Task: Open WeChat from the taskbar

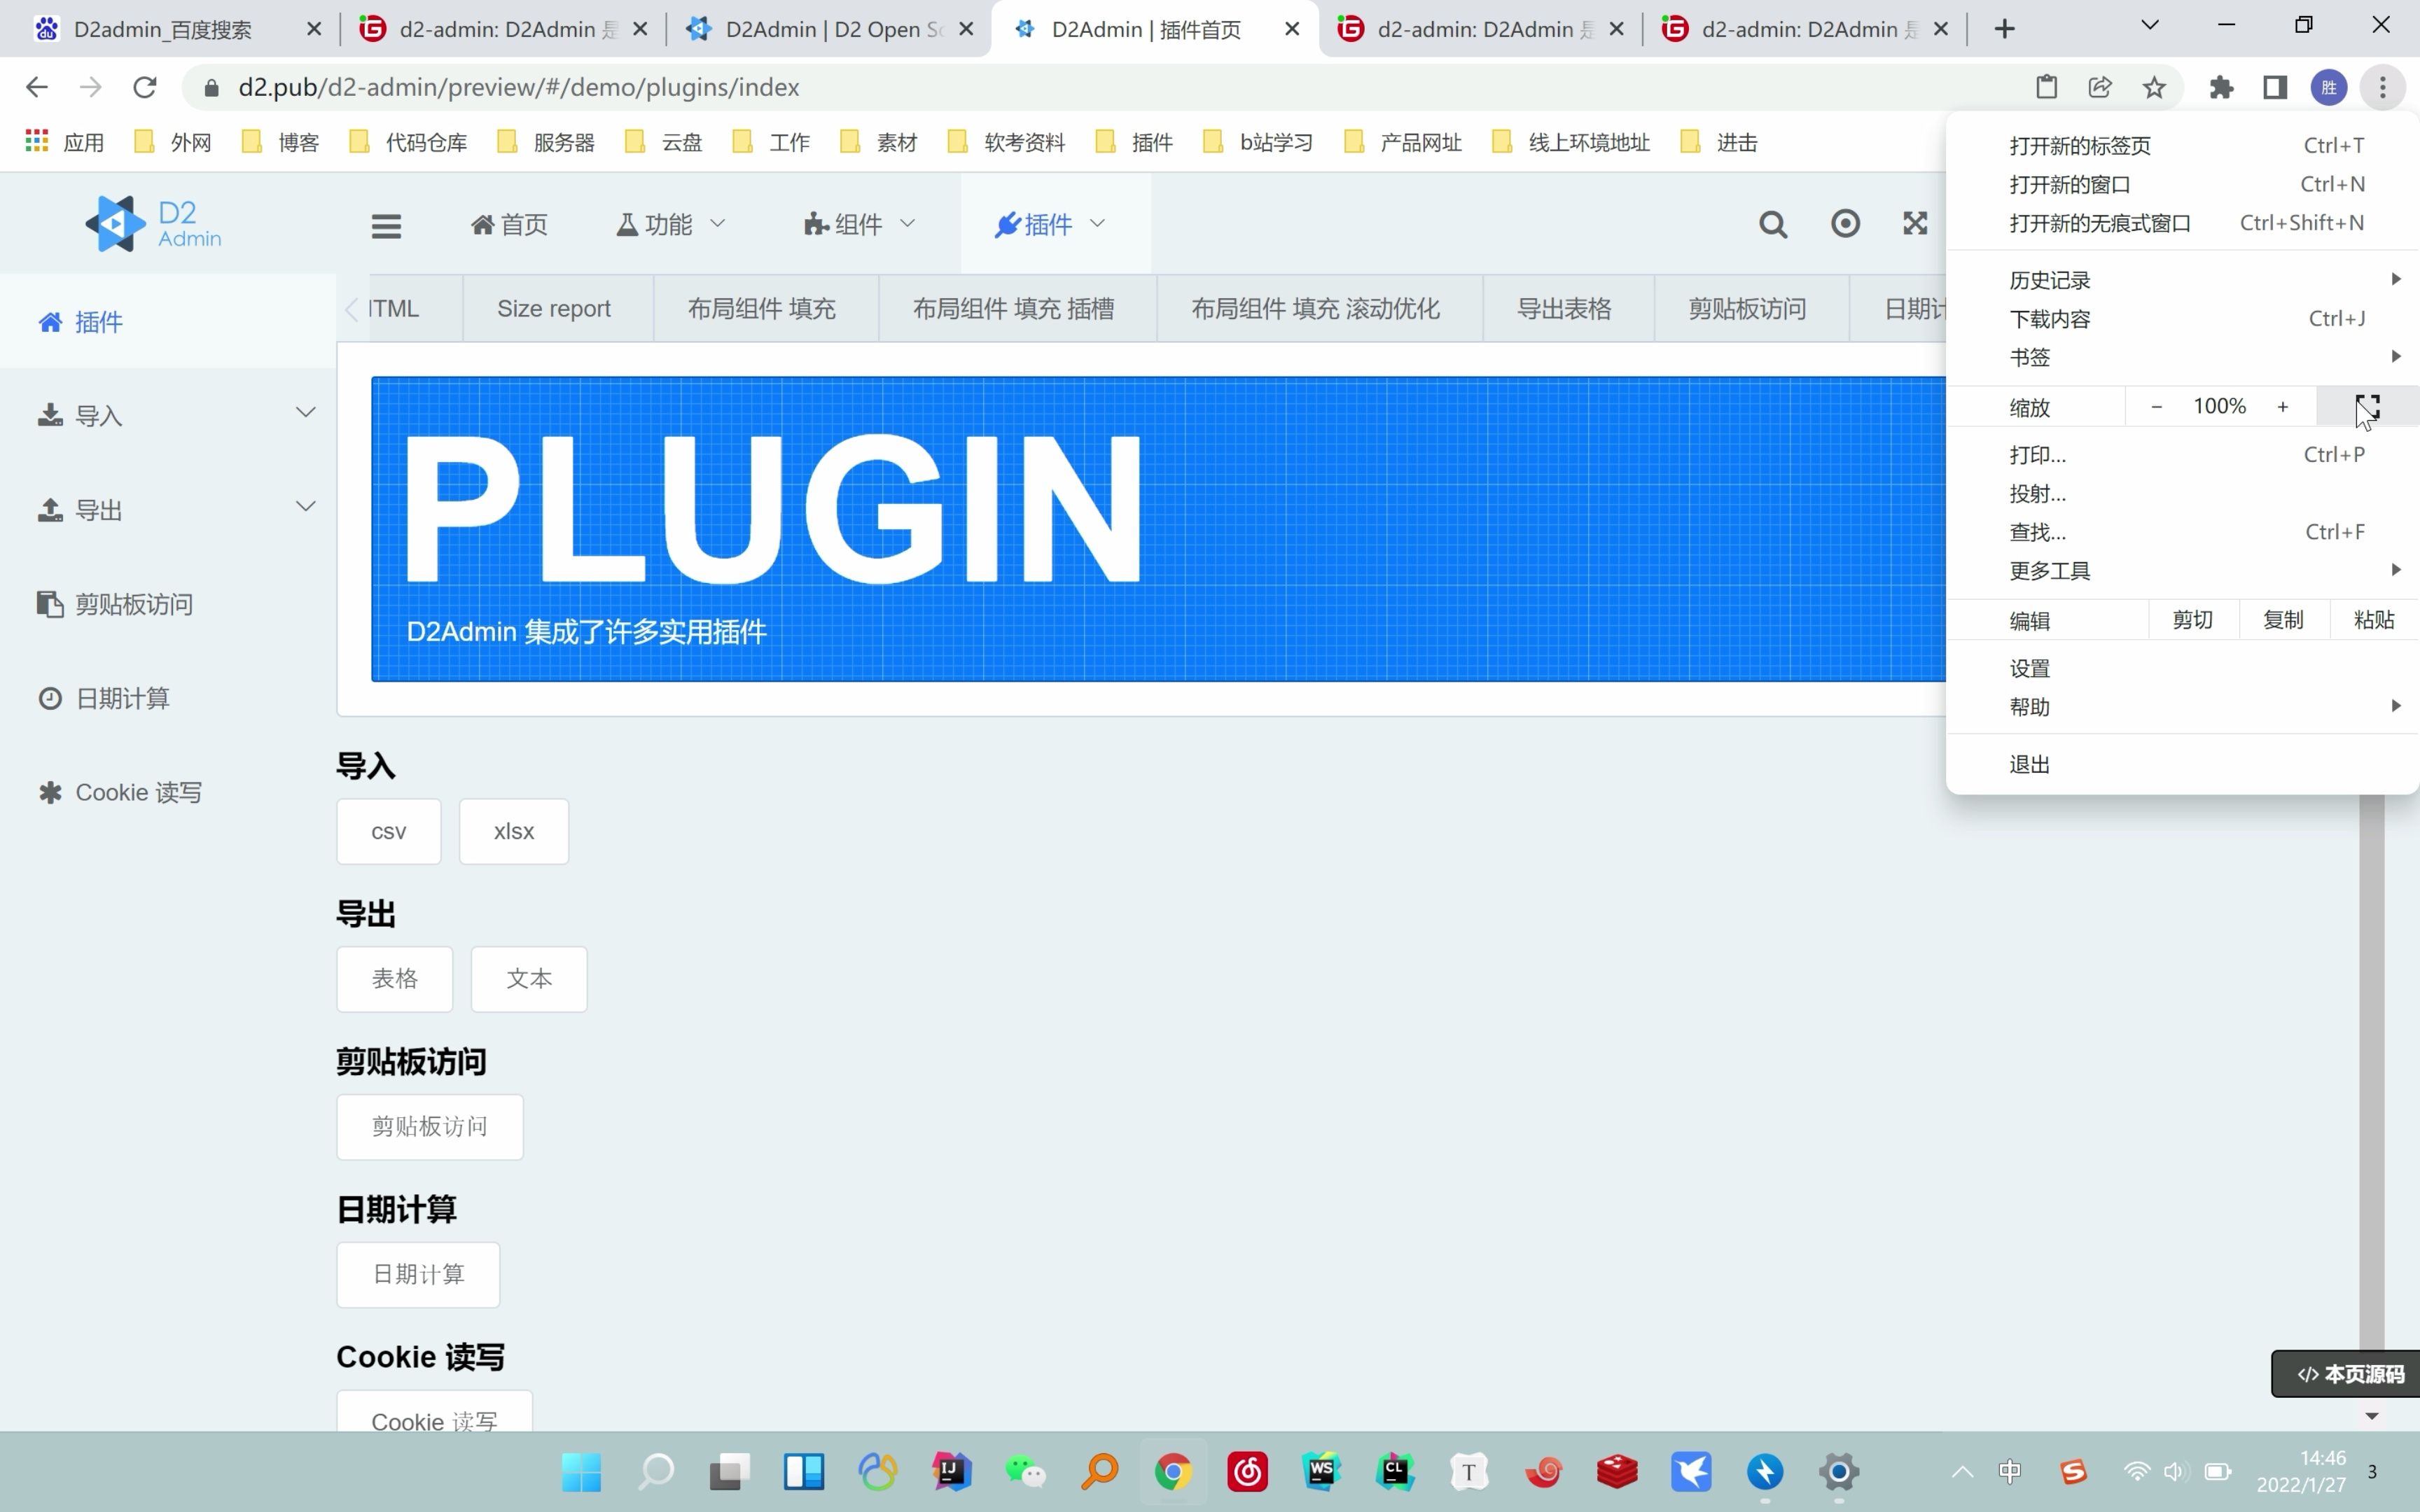Action: click(1025, 1472)
